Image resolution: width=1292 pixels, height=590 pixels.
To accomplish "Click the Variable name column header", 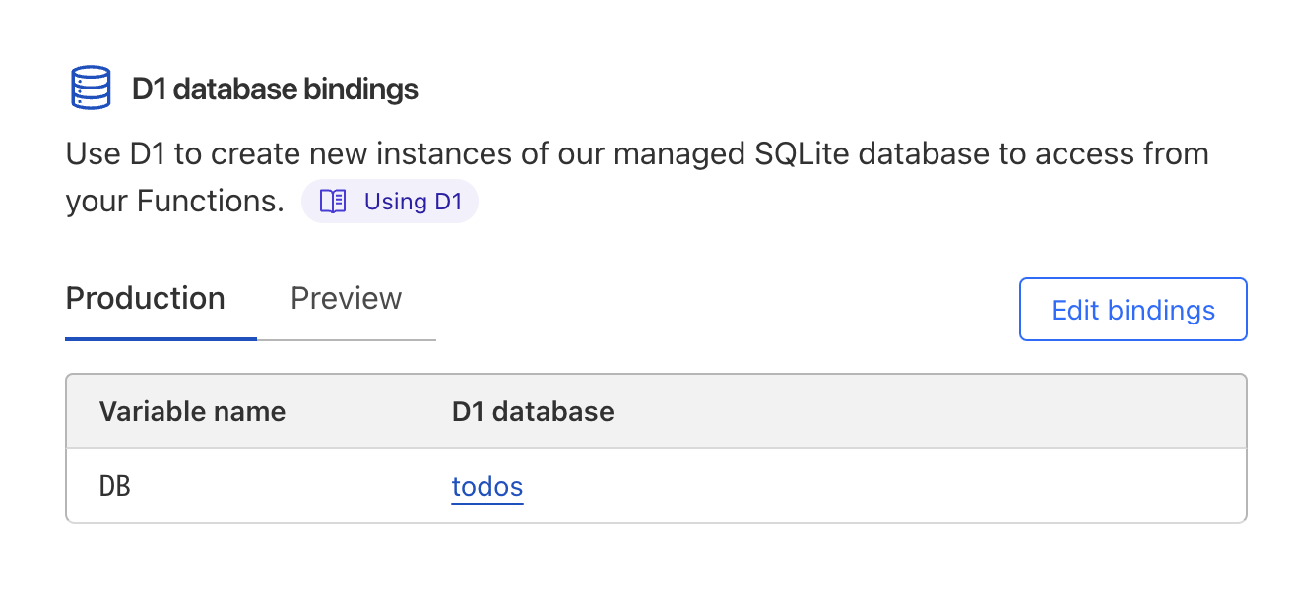I will (192, 411).
